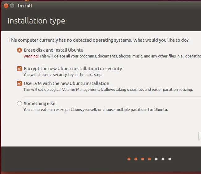Click the fourth orange progress dot
The image size is (201, 174).
tap(149, 159)
